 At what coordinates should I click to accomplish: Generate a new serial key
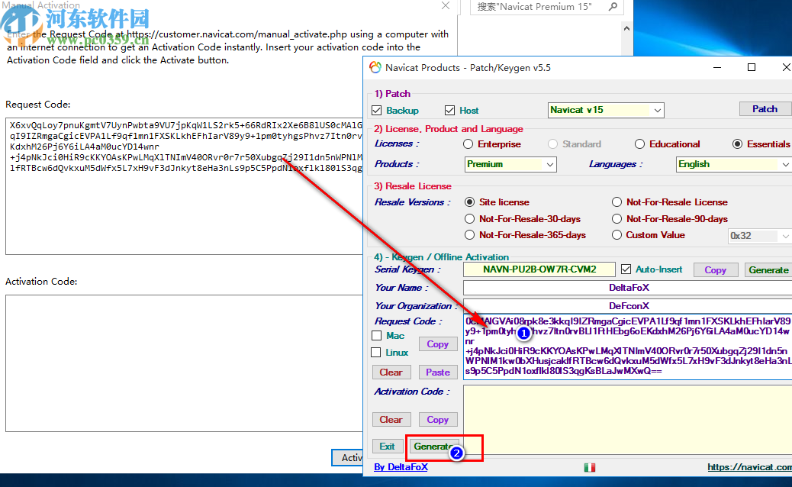coord(768,269)
